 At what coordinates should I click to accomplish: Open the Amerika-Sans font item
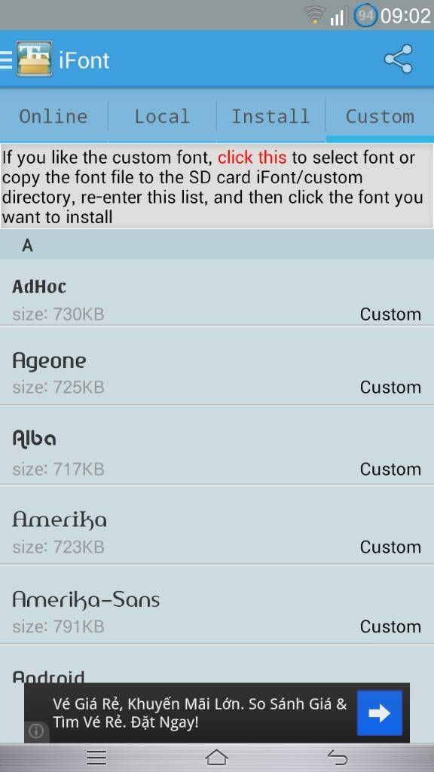pos(217,605)
